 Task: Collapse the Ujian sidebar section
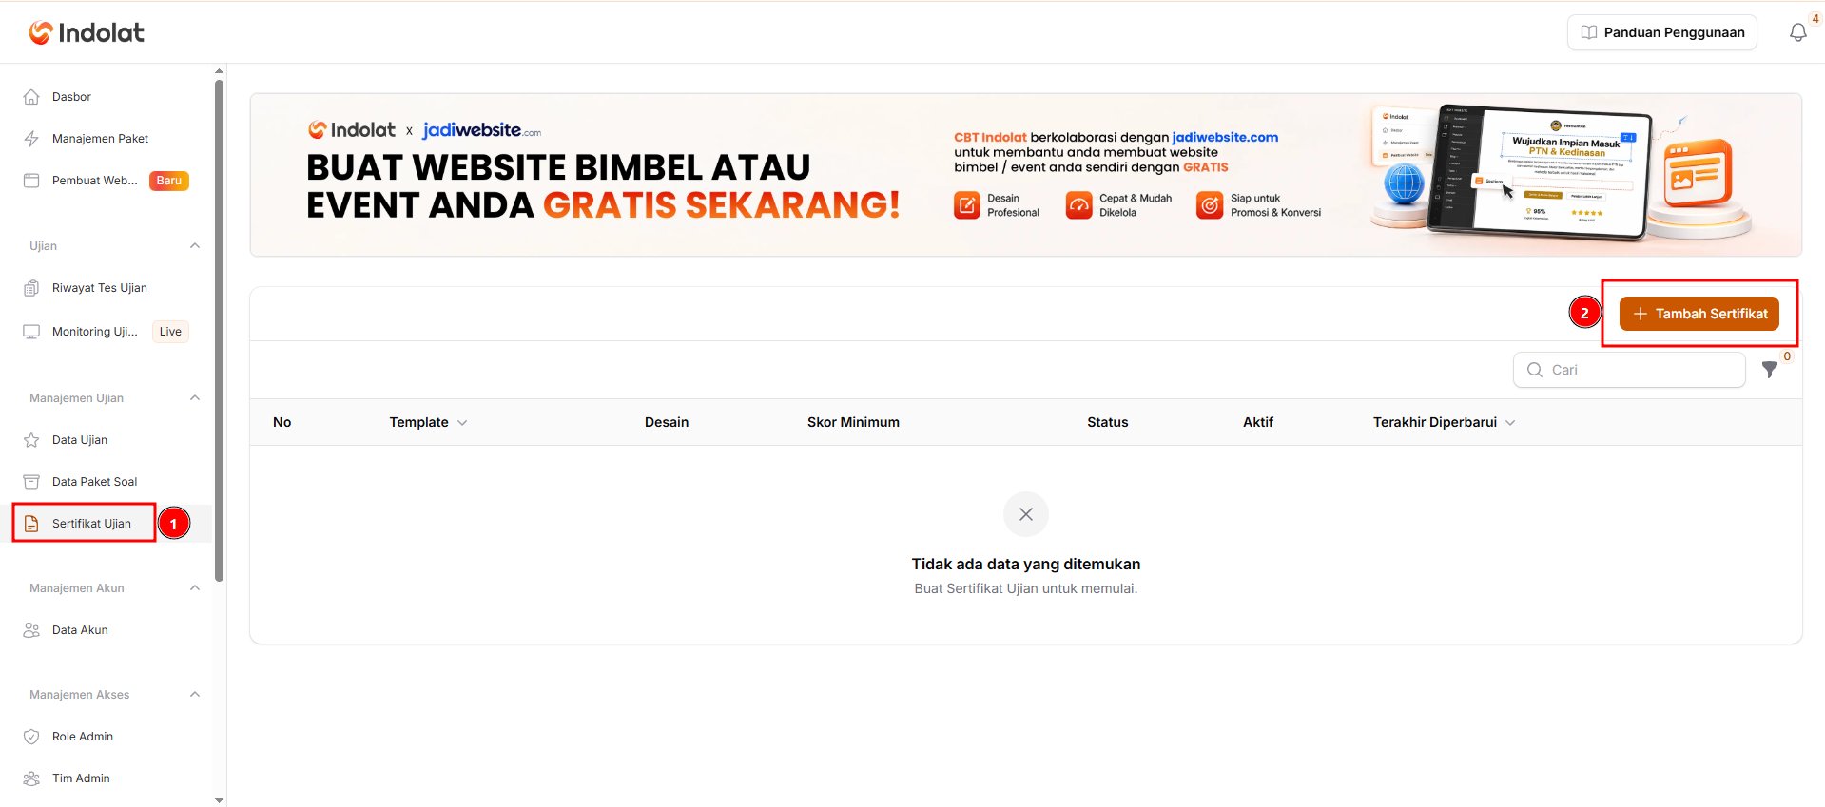coord(195,246)
